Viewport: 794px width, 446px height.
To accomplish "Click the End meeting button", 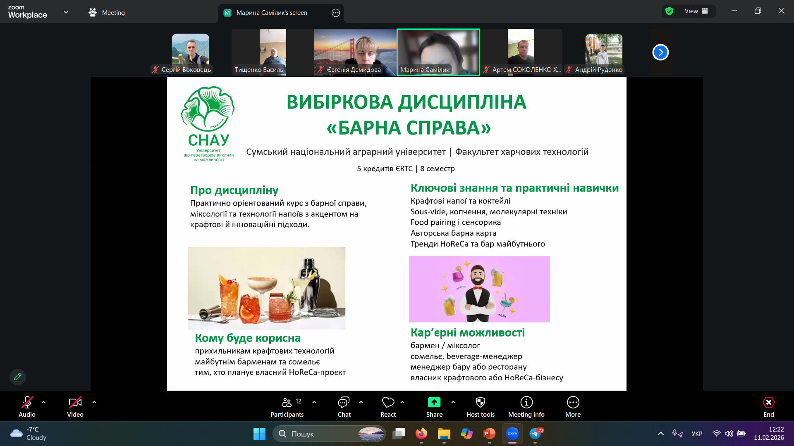I will coord(768,407).
